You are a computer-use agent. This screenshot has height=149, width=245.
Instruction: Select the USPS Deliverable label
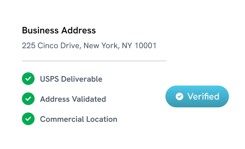(71, 79)
